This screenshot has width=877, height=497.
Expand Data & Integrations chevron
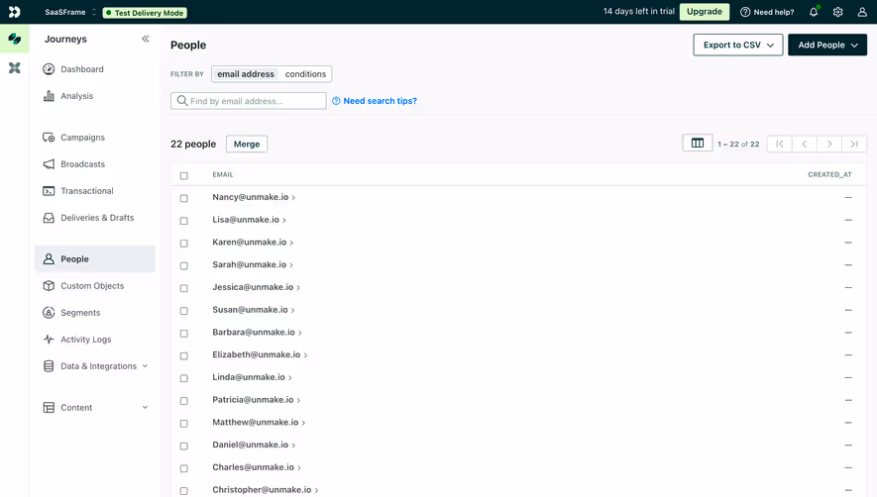(x=145, y=366)
